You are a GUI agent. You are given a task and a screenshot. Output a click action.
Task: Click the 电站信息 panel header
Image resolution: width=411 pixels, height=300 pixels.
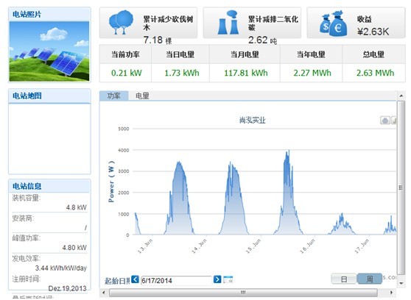pos(49,186)
